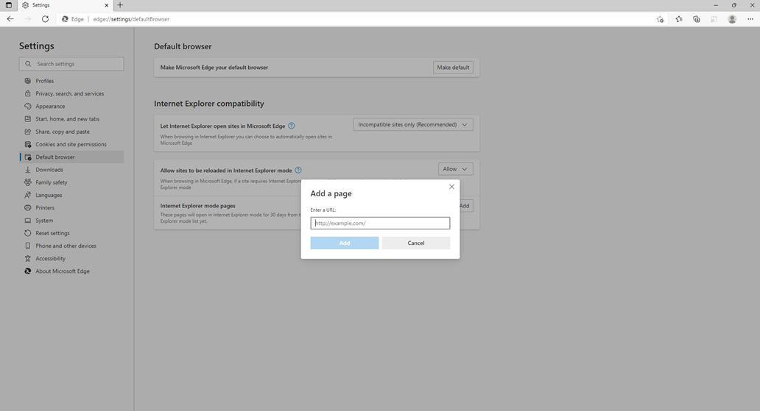This screenshot has width=760, height=411.
Task: Open Cookies and site permissions settings
Action: coord(71,144)
